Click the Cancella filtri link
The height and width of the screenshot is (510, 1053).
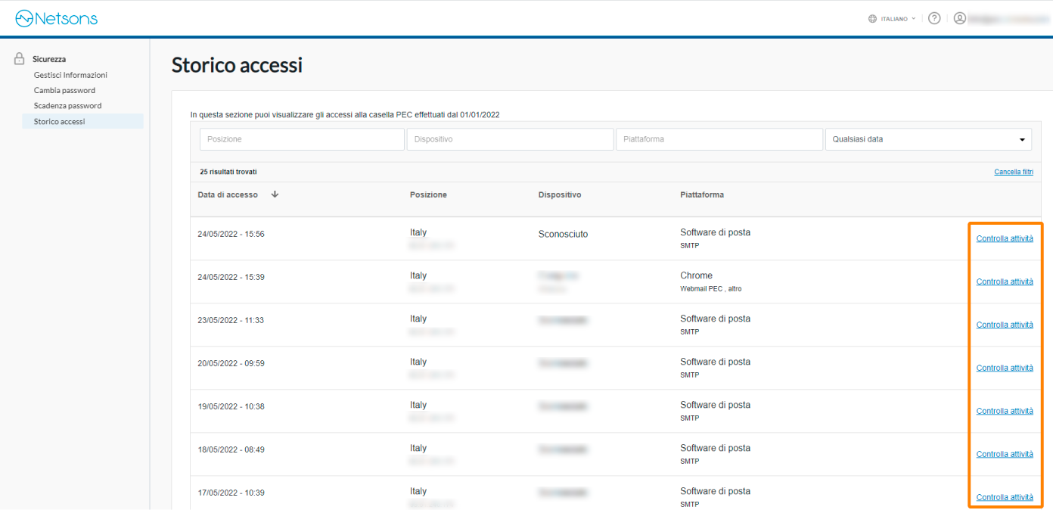coord(1013,172)
